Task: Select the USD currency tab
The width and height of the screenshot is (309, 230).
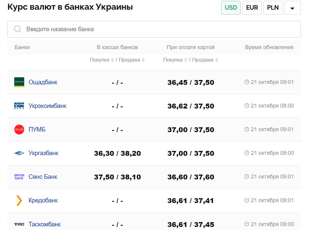Action: click(231, 8)
